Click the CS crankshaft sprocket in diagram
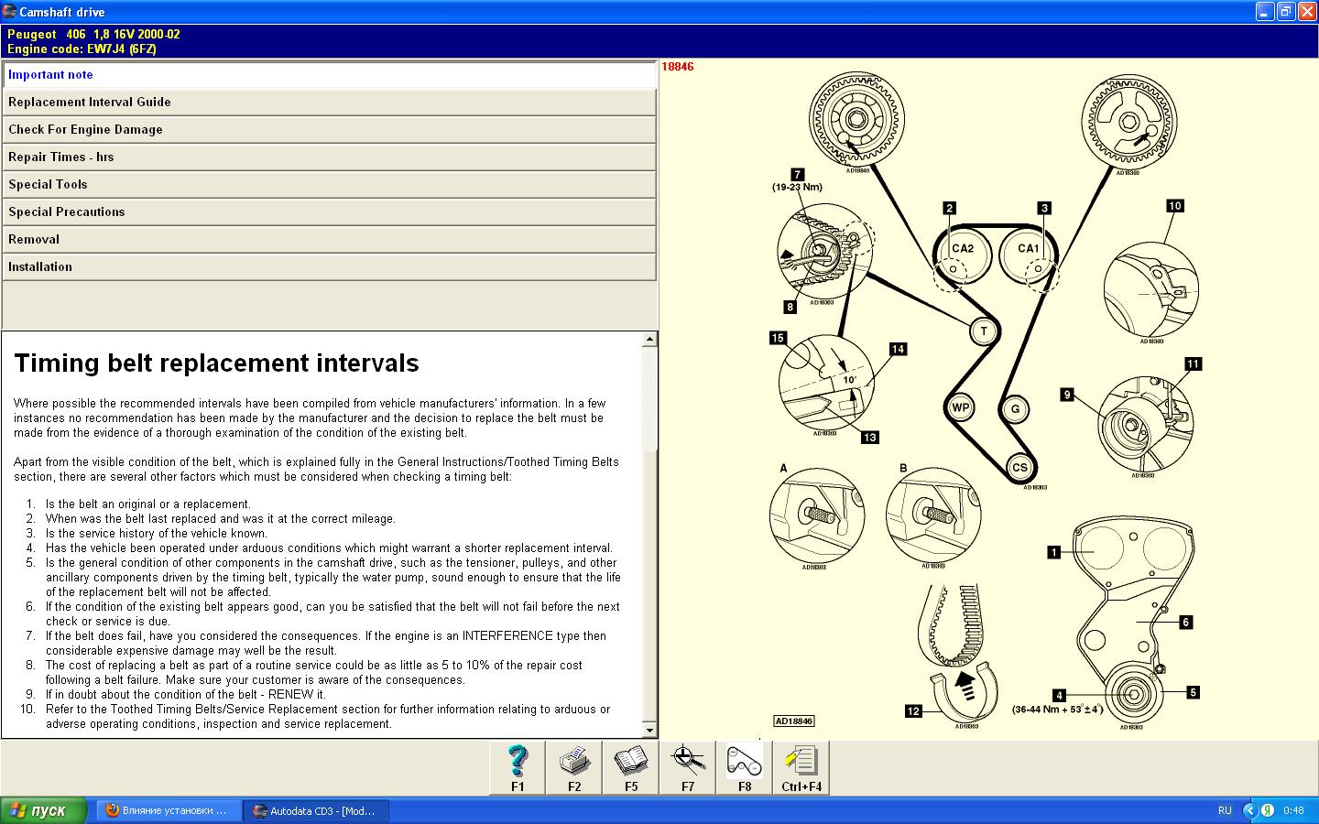Screen dimensions: 1319x824 (1019, 467)
